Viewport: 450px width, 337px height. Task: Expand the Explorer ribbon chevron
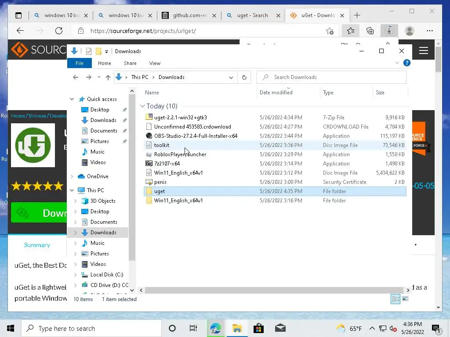click(x=397, y=63)
